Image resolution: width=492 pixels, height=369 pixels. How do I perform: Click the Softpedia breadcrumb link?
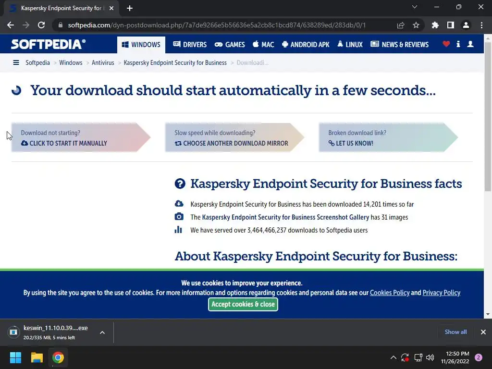coord(37,63)
